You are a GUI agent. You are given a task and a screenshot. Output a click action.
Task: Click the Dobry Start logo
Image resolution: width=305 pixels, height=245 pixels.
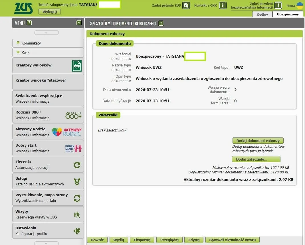[73, 148]
